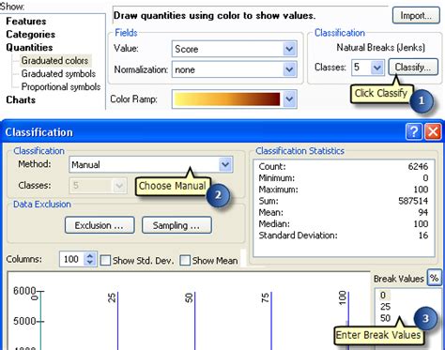Click the Columns value field
This screenshot has width=445, height=350.
pyautogui.click(x=72, y=259)
